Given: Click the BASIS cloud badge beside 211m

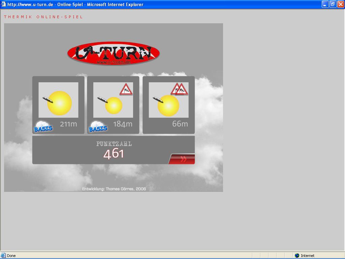Looking at the screenshot, I should (x=43, y=127).
